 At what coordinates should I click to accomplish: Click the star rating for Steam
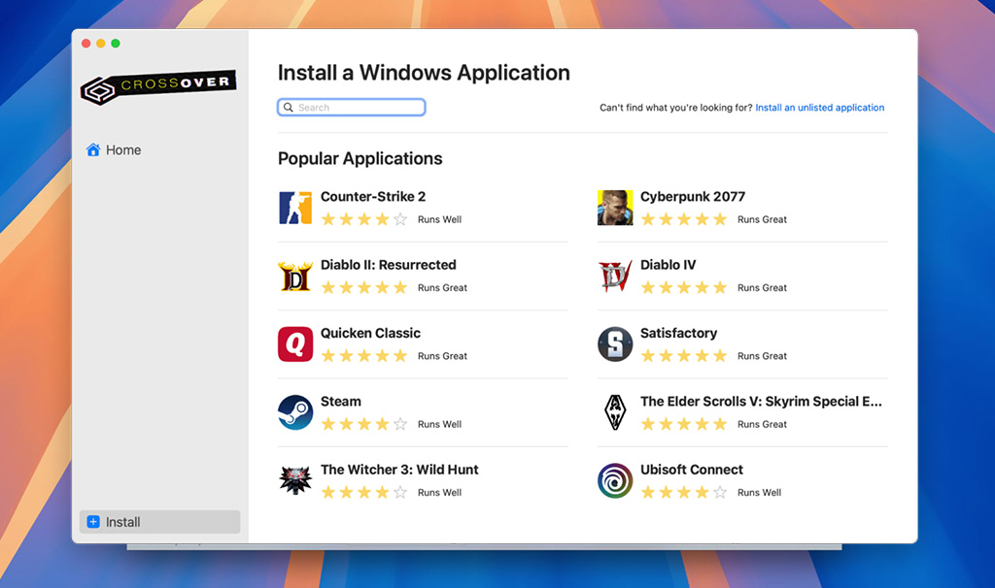click(x=364, y=424)
